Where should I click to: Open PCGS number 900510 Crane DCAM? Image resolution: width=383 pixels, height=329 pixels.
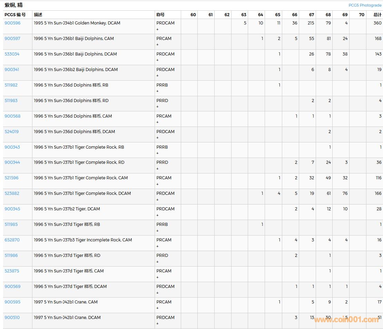pyautogui.click(x=12, y=318)
